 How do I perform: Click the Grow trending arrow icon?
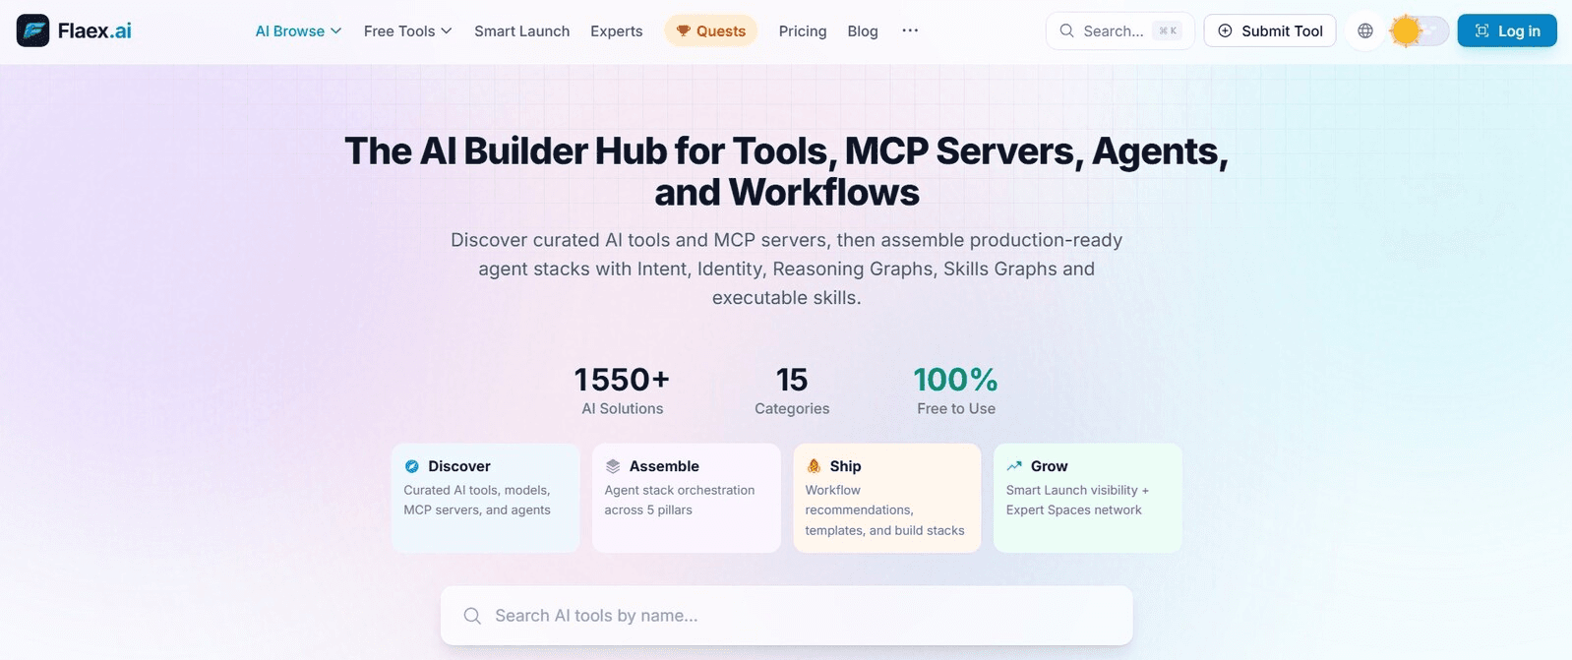[1014, 466]
